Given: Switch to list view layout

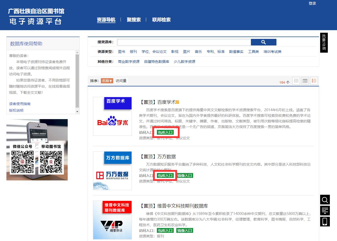Looking at the screenshot, I should (296, 81).
